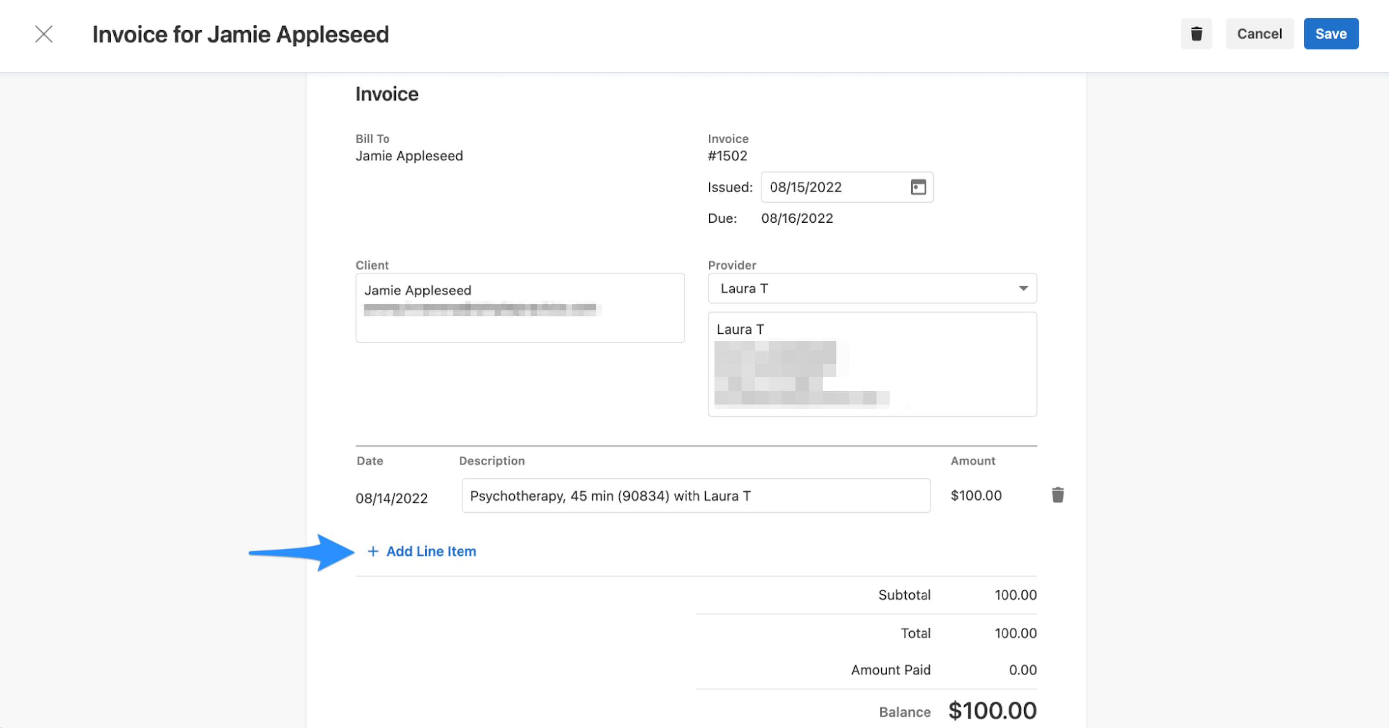
Task: Cancel the invoice changes
Action: [x=1259, y=34]
